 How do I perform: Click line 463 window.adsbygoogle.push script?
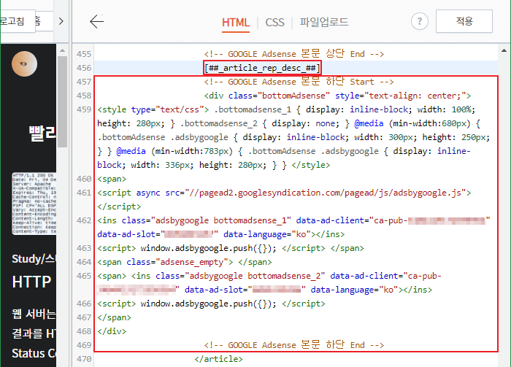click(x=231, y=248)
